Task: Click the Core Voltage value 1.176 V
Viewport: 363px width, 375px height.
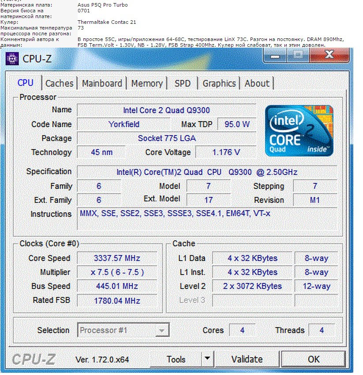Action: click(226, 152)
